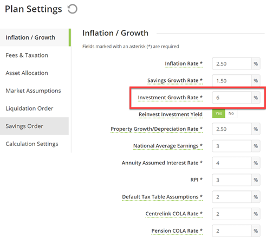Edit the Savings Growth Rate value
This screenshot has height=243, width=266.
(232, 81)
